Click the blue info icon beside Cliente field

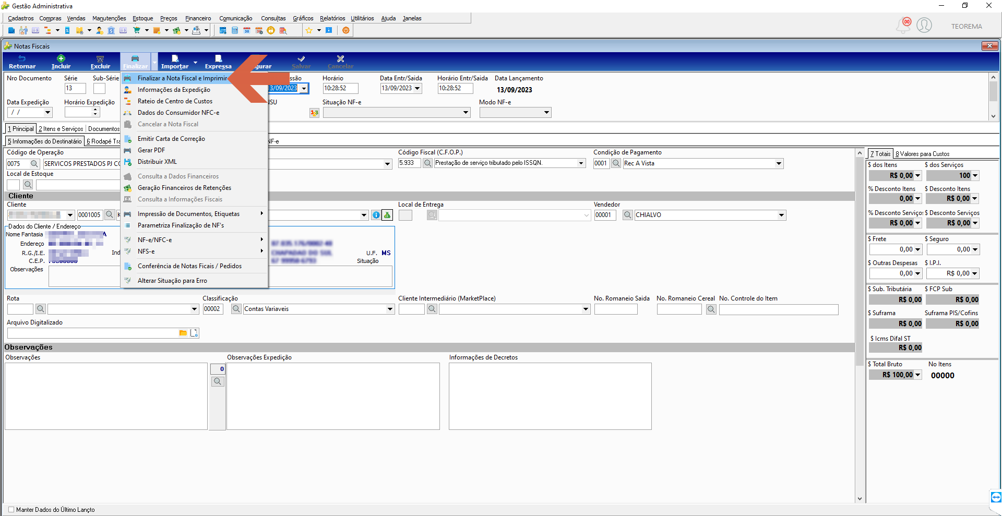[376, 215]
